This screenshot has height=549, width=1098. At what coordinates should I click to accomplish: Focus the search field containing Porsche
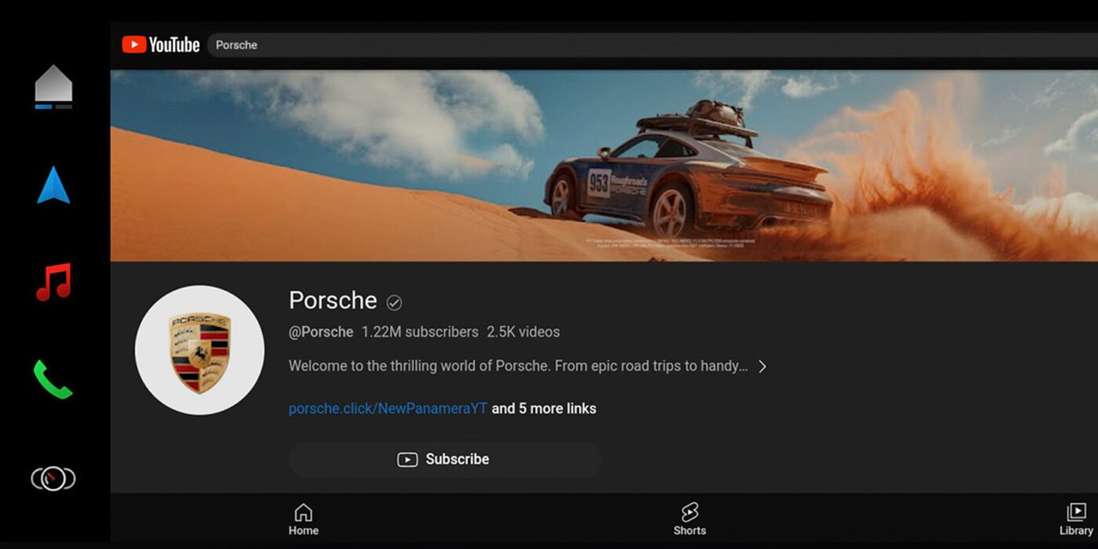coord(652,45)
